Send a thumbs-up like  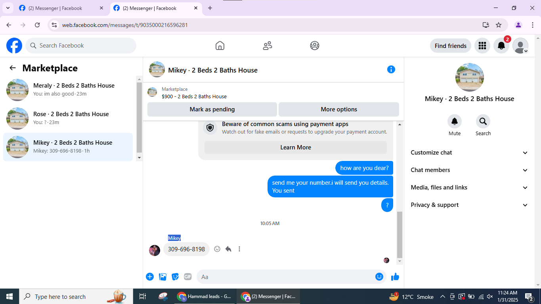(x=395, y=277)
